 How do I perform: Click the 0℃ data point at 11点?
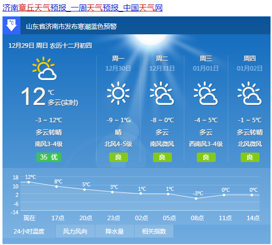pyautogui.click(x=224, y=195)
